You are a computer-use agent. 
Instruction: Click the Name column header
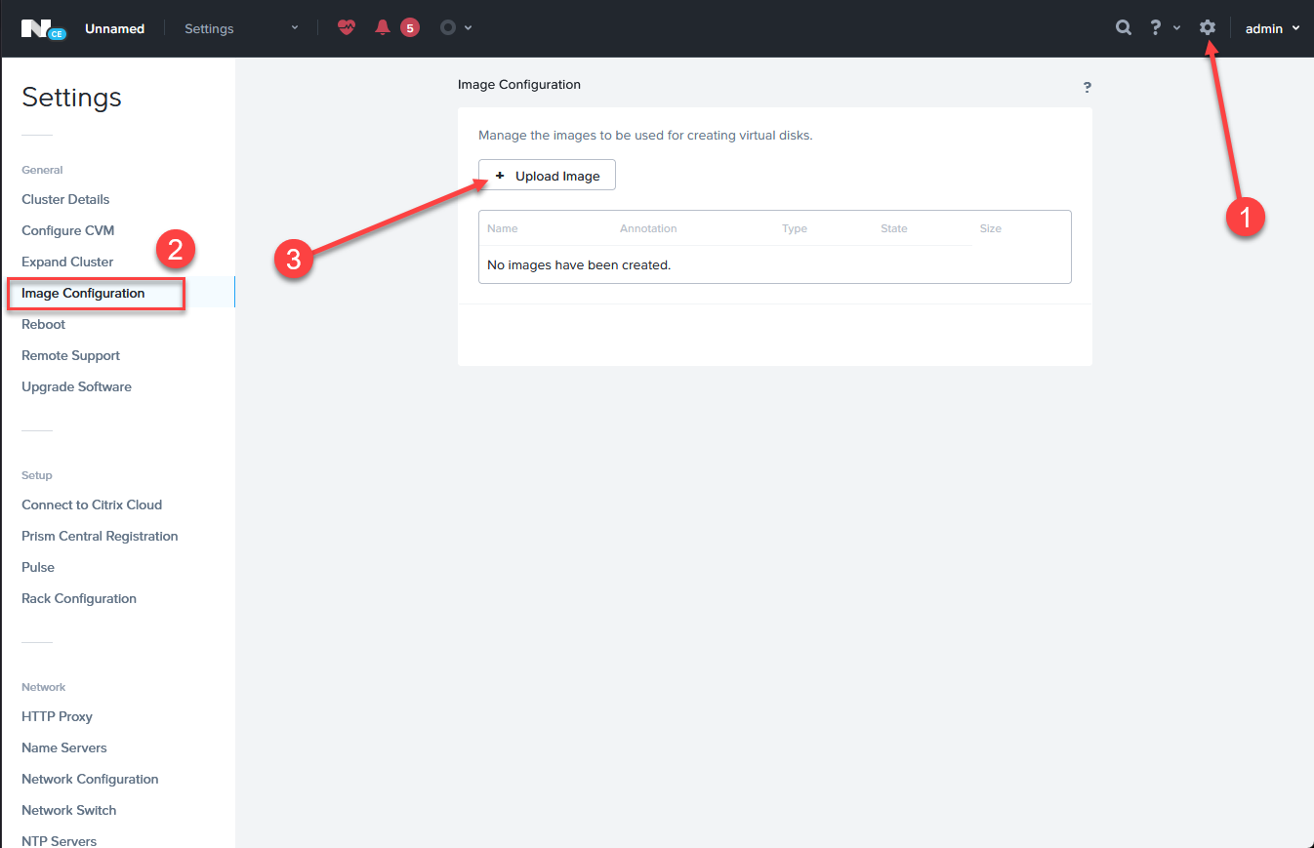pyautogui.click(x=502, y=228)
